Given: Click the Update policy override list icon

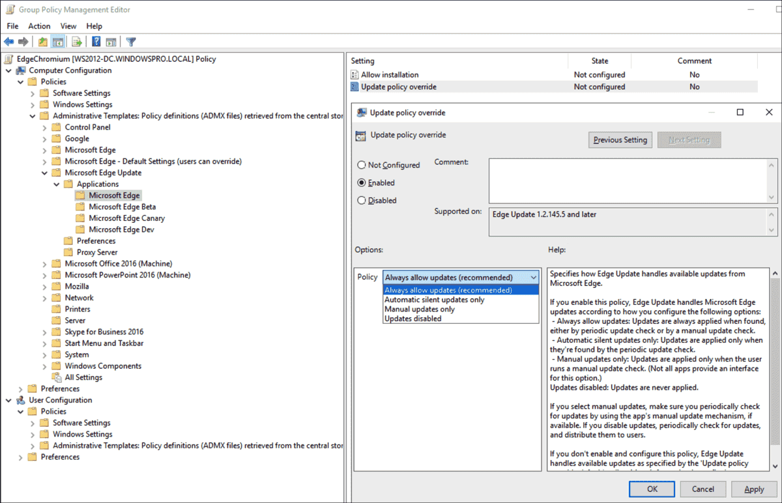Looking at the screenshot, I should 355,87.
